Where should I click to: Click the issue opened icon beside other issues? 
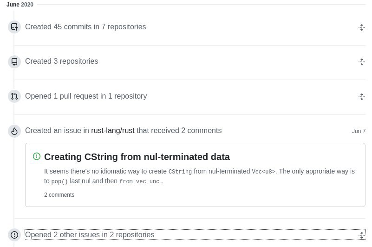coord(14,235)
